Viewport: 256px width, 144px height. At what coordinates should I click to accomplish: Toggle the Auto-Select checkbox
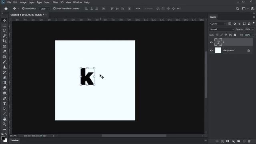click(x=23, y=8)
